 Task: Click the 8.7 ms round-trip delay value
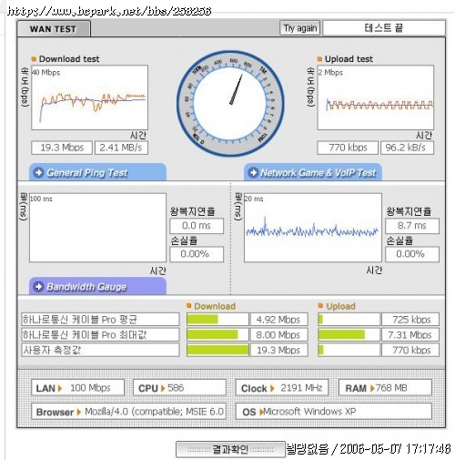pyautogui.click(x=412, y=226)
